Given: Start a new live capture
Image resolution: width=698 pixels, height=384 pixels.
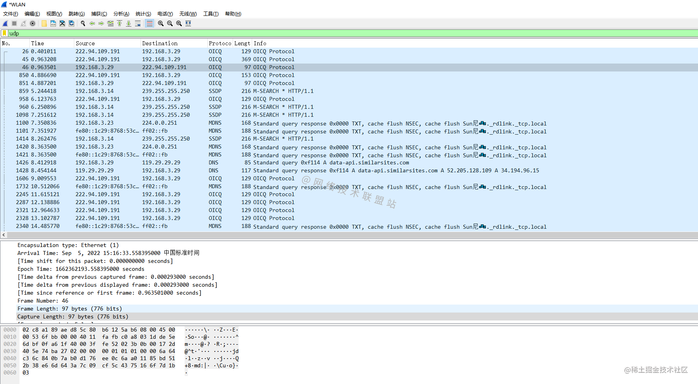Looking at the screenshot, I should pyautogui.click(x=5, y=23).
